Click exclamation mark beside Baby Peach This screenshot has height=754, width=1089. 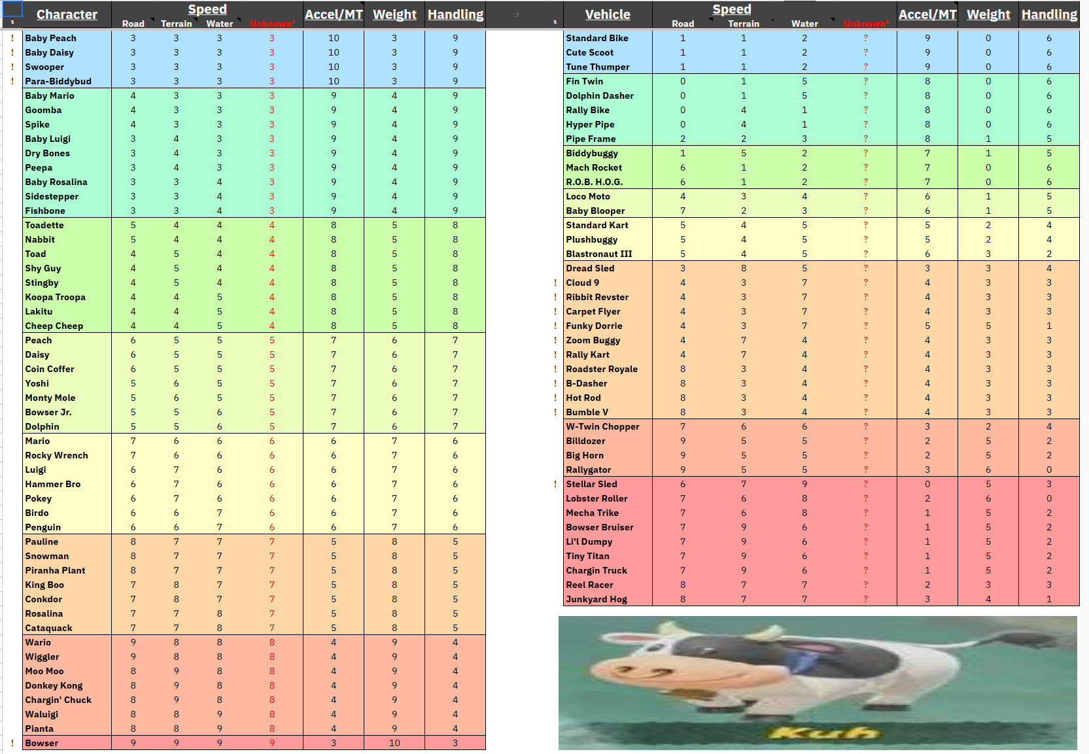pyautogui.click(x=12, y=38)
